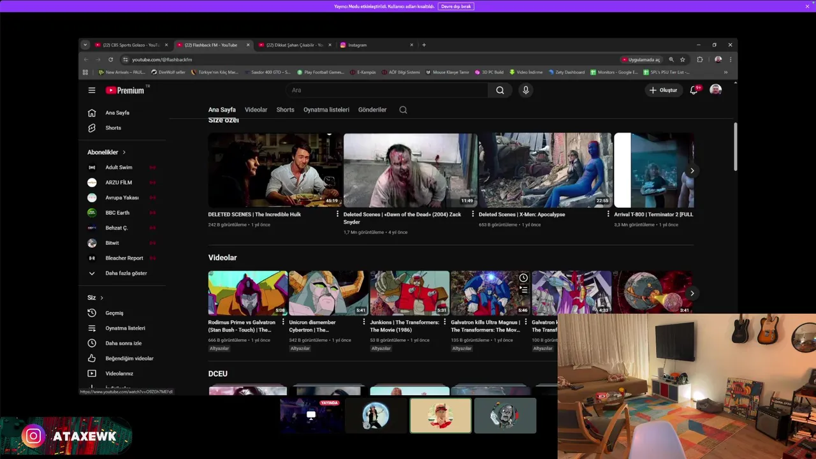Screen dimensions: 816x459
Task: Bookmark this page with the star icon
Action: pos(682,59)
